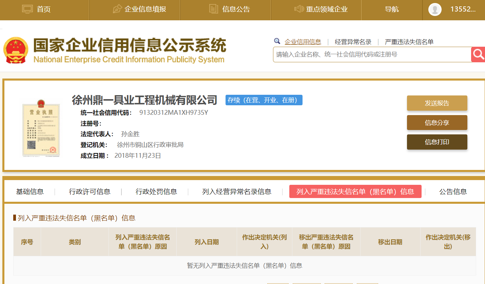485x284 pixels.
Task: Switch to the 列入经营异常名录信息 tab
Action: (x=237, y=192)
